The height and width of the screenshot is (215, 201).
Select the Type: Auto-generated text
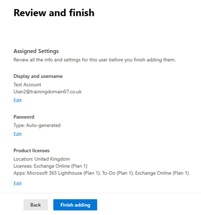pos(37,125)
